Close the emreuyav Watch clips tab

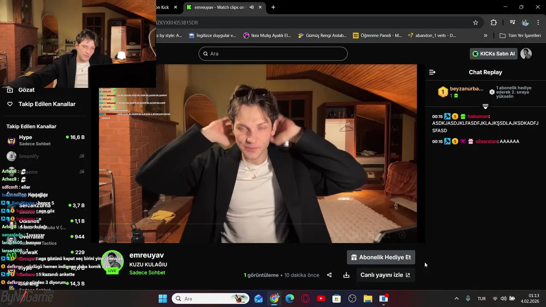point(260,7)
